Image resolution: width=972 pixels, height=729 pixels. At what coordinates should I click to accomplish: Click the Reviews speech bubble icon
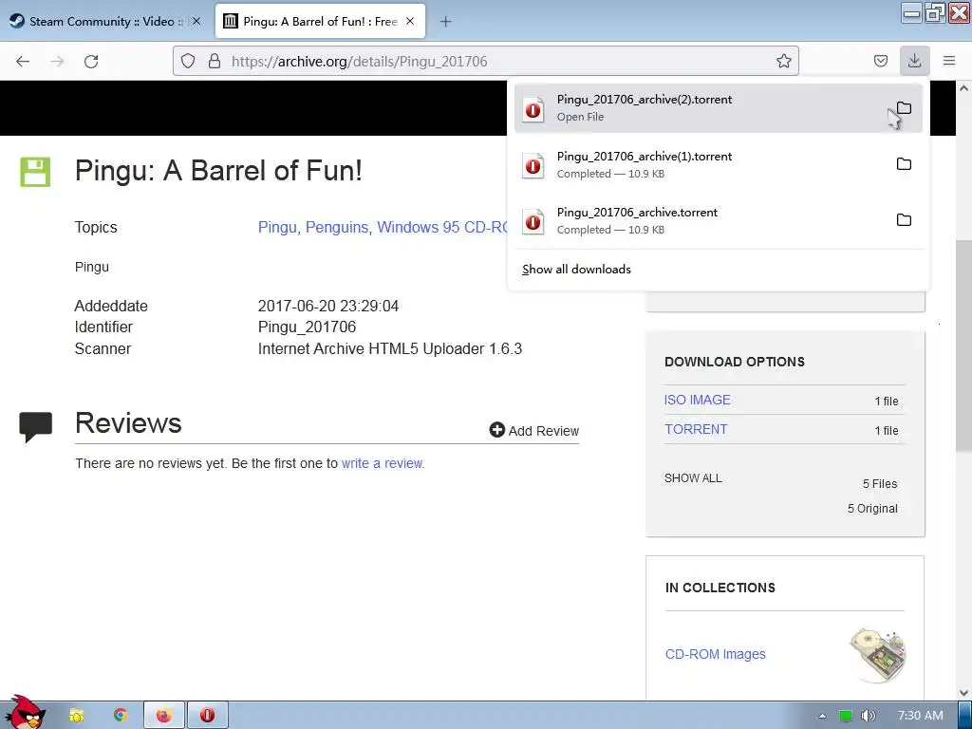coord(35,426)
